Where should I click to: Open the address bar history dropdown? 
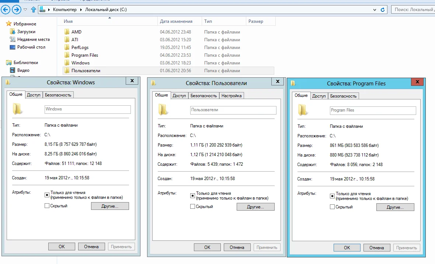[375, 10]
